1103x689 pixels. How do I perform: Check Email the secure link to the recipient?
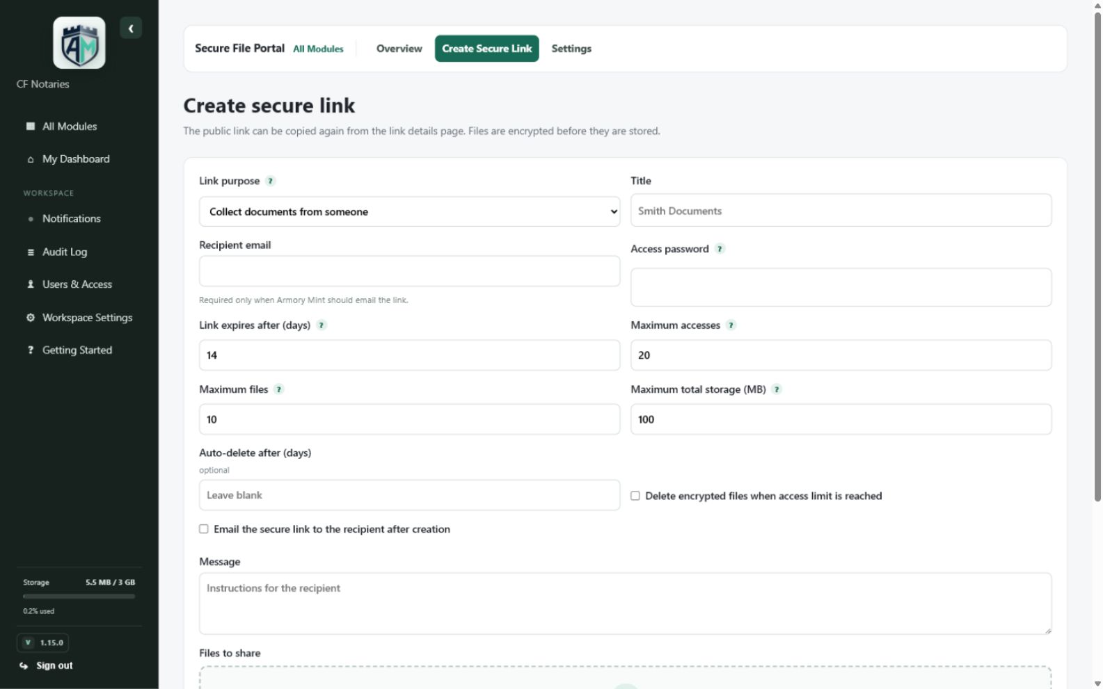(x=204, y=529)
